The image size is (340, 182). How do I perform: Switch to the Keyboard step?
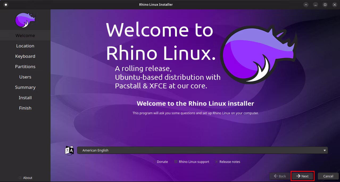(x=25, y=56)
